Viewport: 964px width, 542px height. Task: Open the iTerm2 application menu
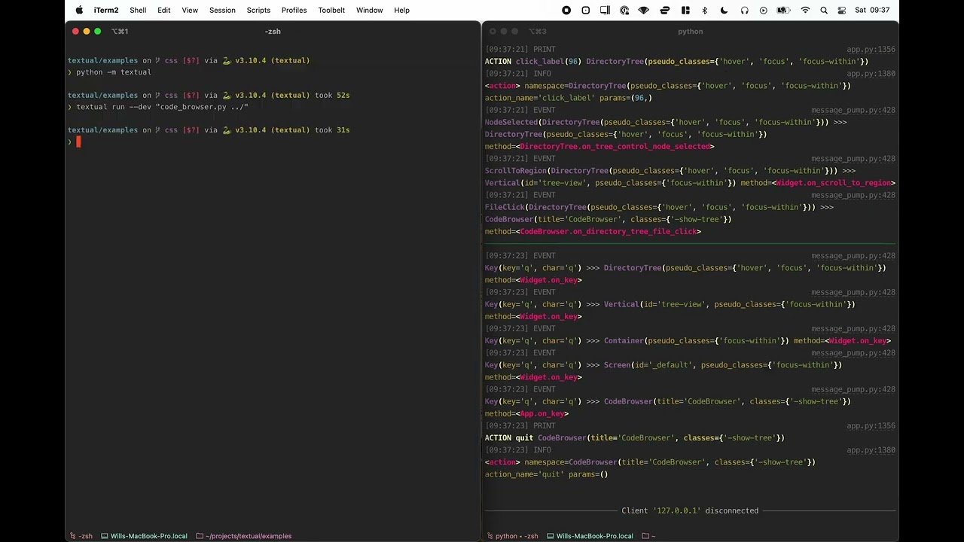(x=106, y=10)
